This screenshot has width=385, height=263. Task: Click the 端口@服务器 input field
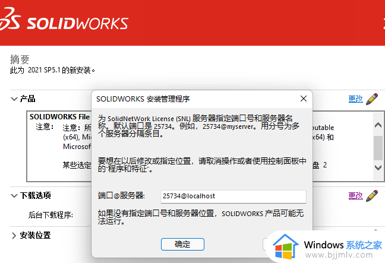tap(233, 197)
